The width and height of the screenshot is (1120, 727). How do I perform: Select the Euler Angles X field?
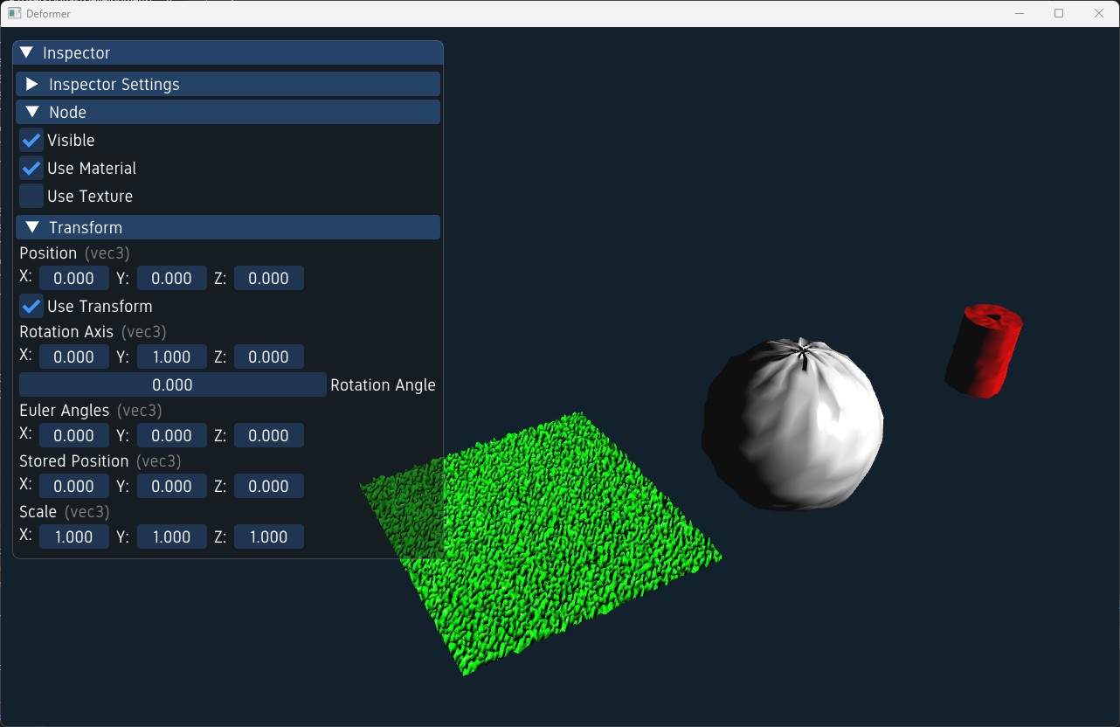click(x=74, y=436)
